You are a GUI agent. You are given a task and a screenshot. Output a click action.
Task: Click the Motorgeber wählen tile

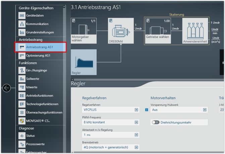(84, 31)
